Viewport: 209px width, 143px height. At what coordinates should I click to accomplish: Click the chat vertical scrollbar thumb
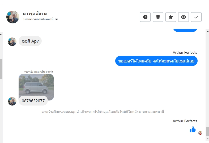click(207, 132)
